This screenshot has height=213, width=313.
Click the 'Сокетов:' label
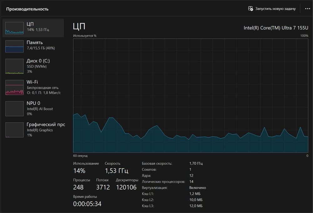tap(149, 169)
